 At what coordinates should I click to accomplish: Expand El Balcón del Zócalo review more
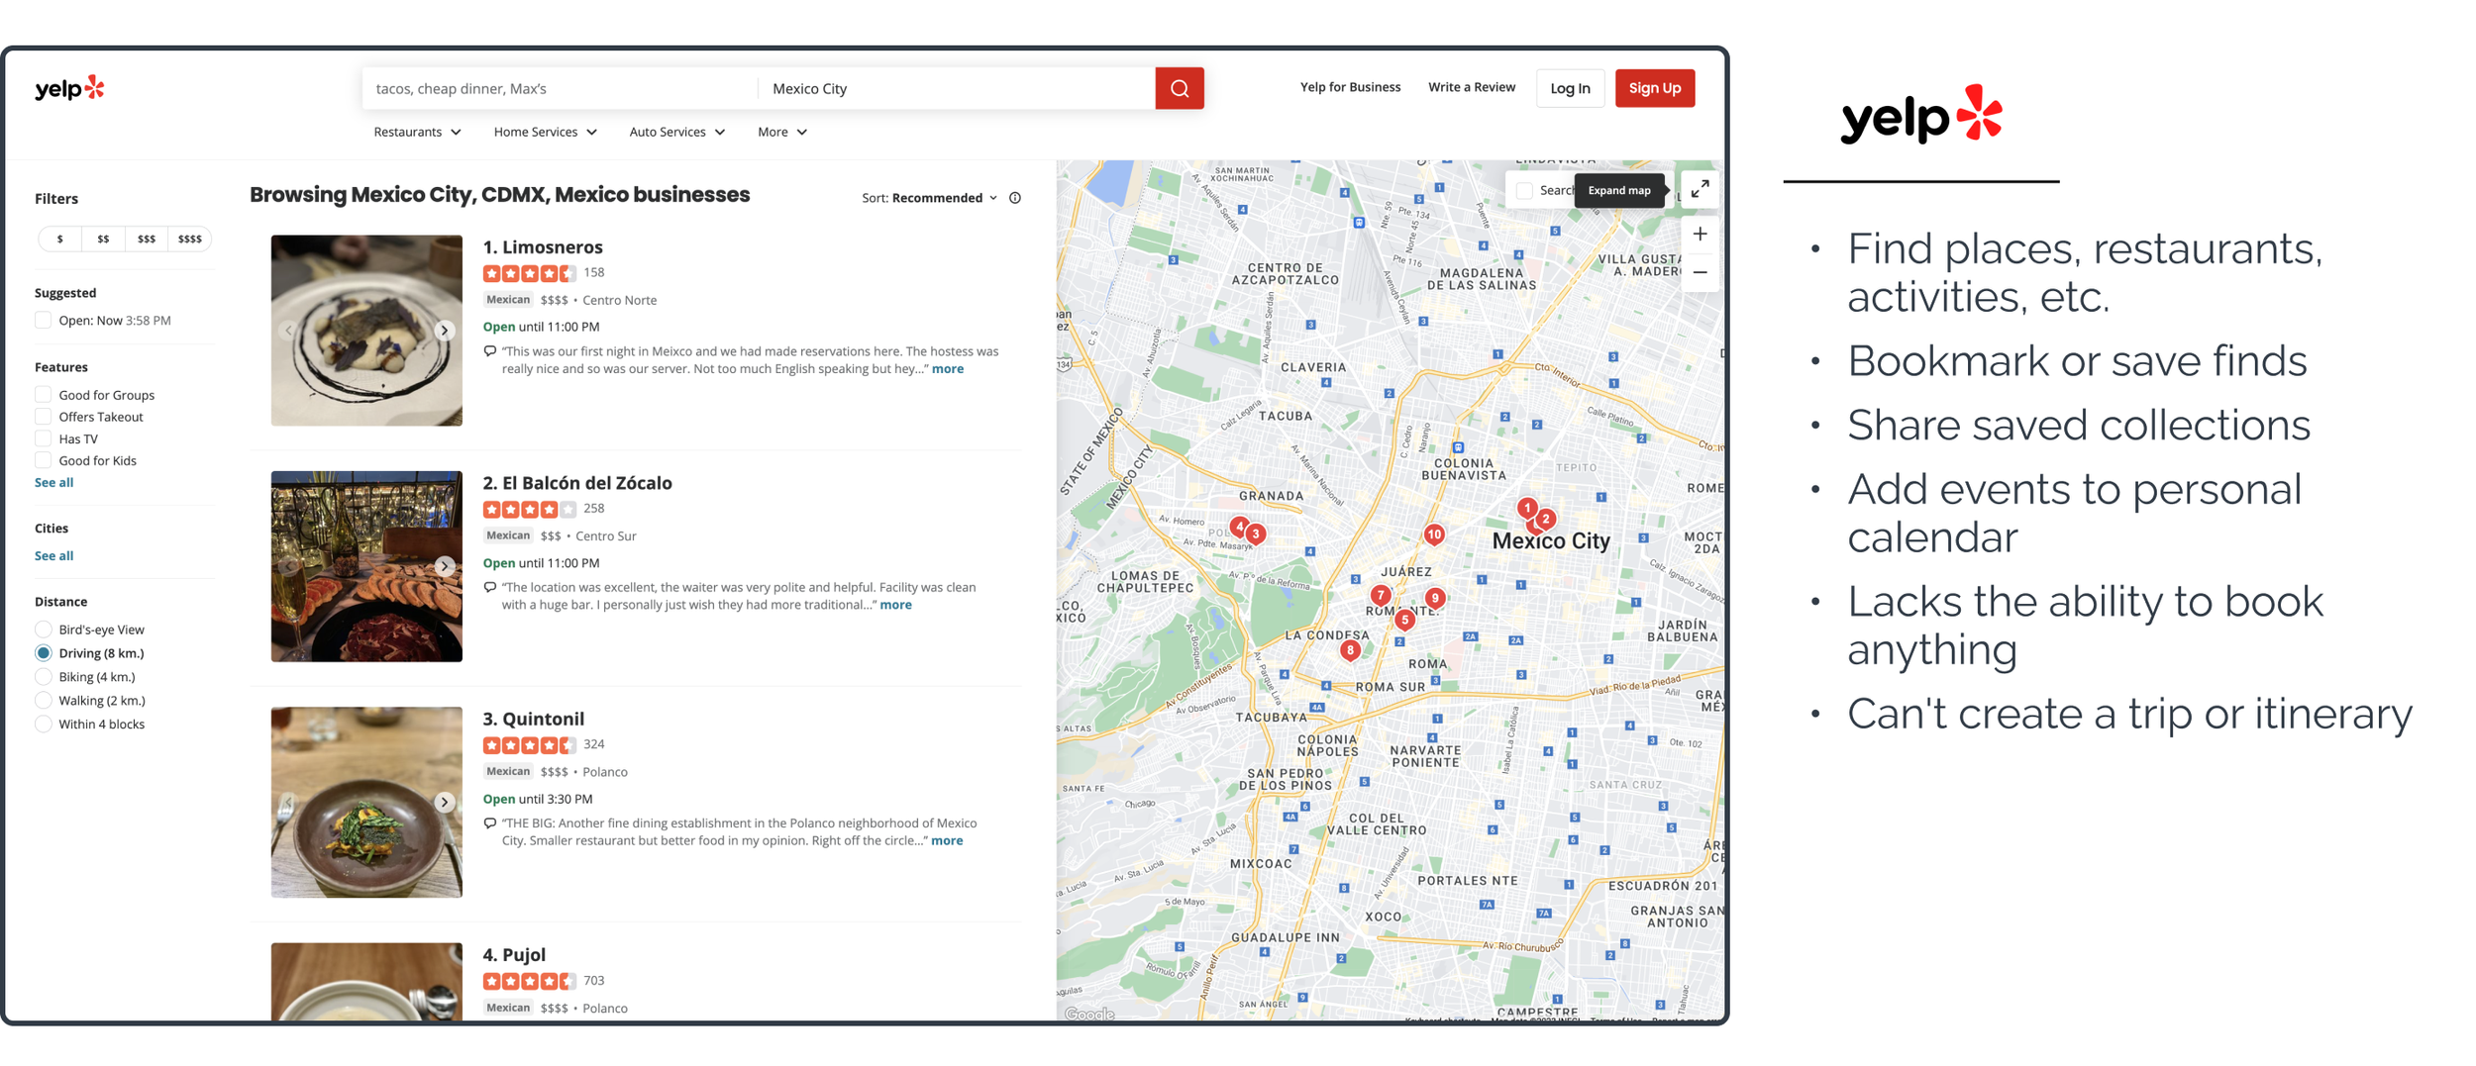(x=895, y=605)
